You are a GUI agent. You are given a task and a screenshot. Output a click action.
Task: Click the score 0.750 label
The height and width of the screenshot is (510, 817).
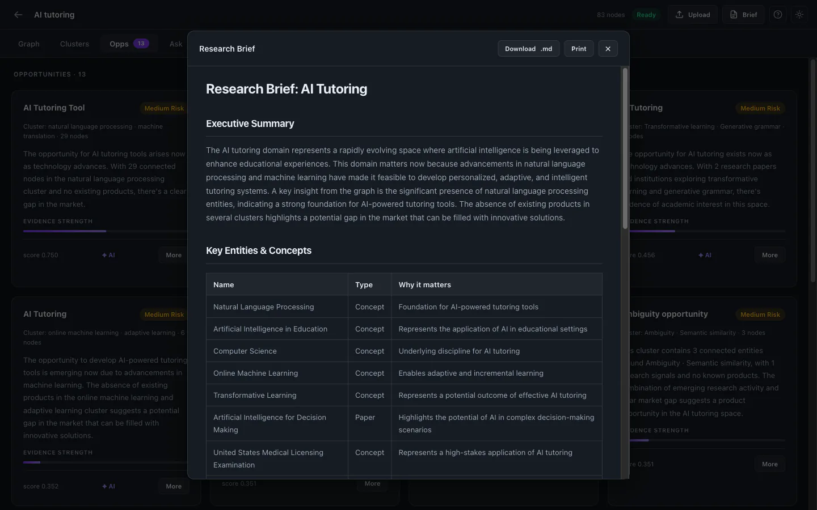pyautogui.click(x=41, y=255)
